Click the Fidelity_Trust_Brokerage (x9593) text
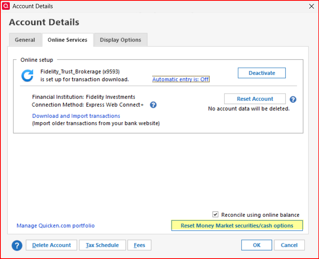This screenshot has width=319, height=259. (80, 71)
